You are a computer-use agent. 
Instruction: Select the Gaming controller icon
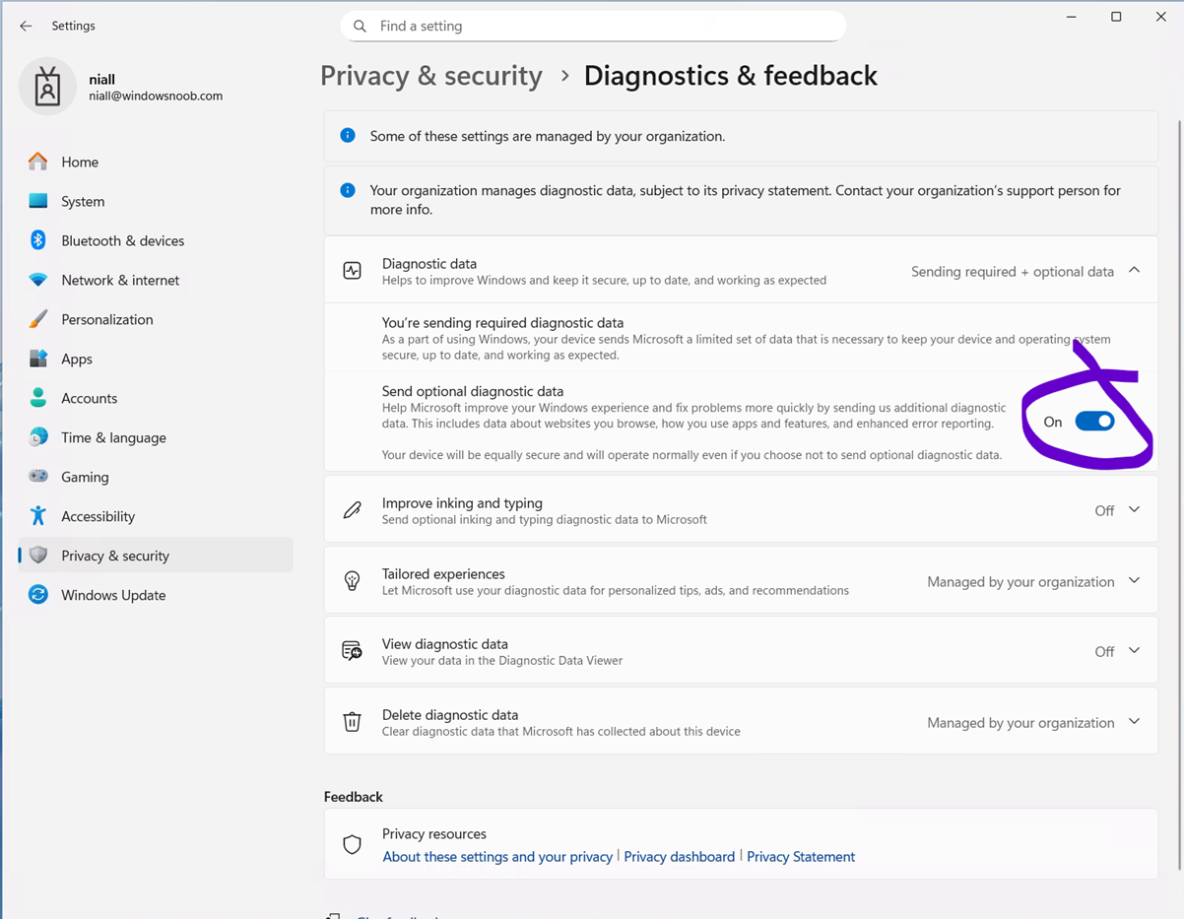(38, 477)
